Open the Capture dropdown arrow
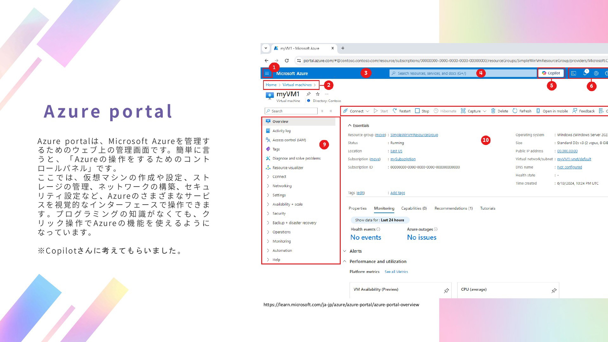The image size is (608, 342). [x=484, y=111]
